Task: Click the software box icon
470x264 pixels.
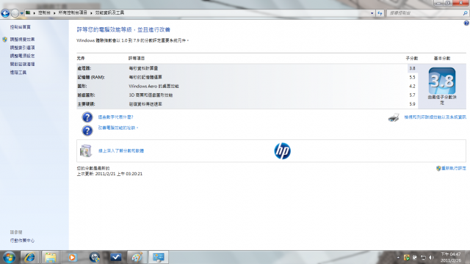Action: tap(86, 150)
